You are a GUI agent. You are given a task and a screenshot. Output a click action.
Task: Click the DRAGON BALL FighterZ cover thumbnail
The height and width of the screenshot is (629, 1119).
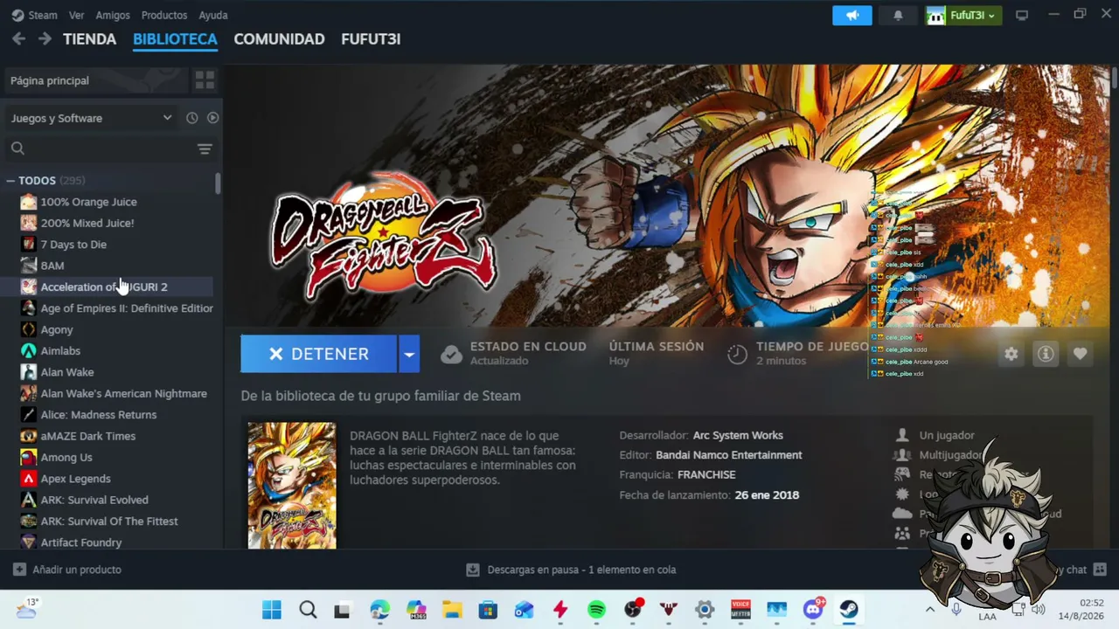tap(292, 486)
